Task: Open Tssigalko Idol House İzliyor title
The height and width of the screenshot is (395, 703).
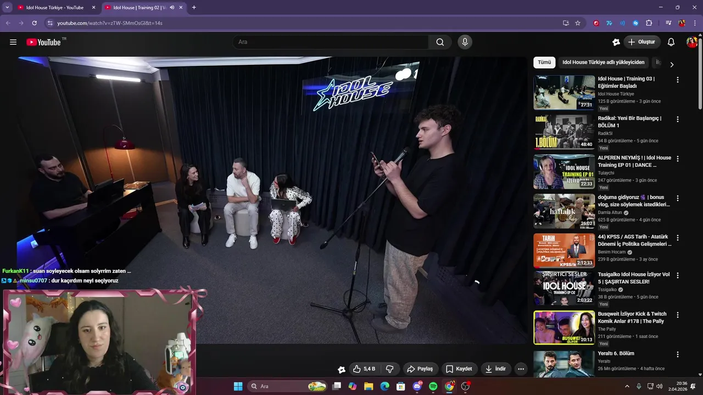Action: click(x=634, y=278)
